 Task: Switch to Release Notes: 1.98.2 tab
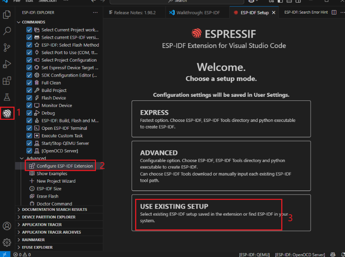tap(135, 12)
